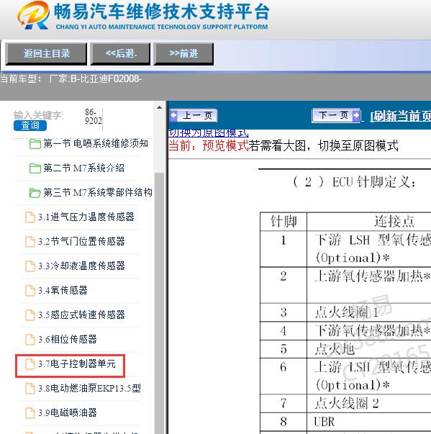Open 3.7电子控制器单元 document
431x434 pixels.
[x=76, y=363]
